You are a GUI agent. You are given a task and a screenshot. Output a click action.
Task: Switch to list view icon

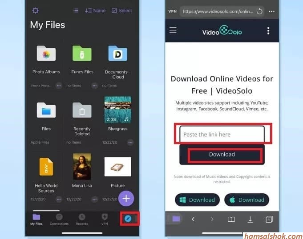click(x=76, y=10)
